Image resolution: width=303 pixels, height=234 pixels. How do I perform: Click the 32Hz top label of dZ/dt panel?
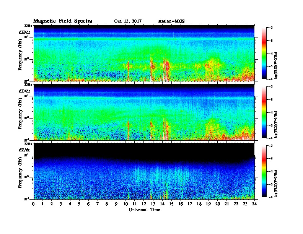(x=28, y=144)
